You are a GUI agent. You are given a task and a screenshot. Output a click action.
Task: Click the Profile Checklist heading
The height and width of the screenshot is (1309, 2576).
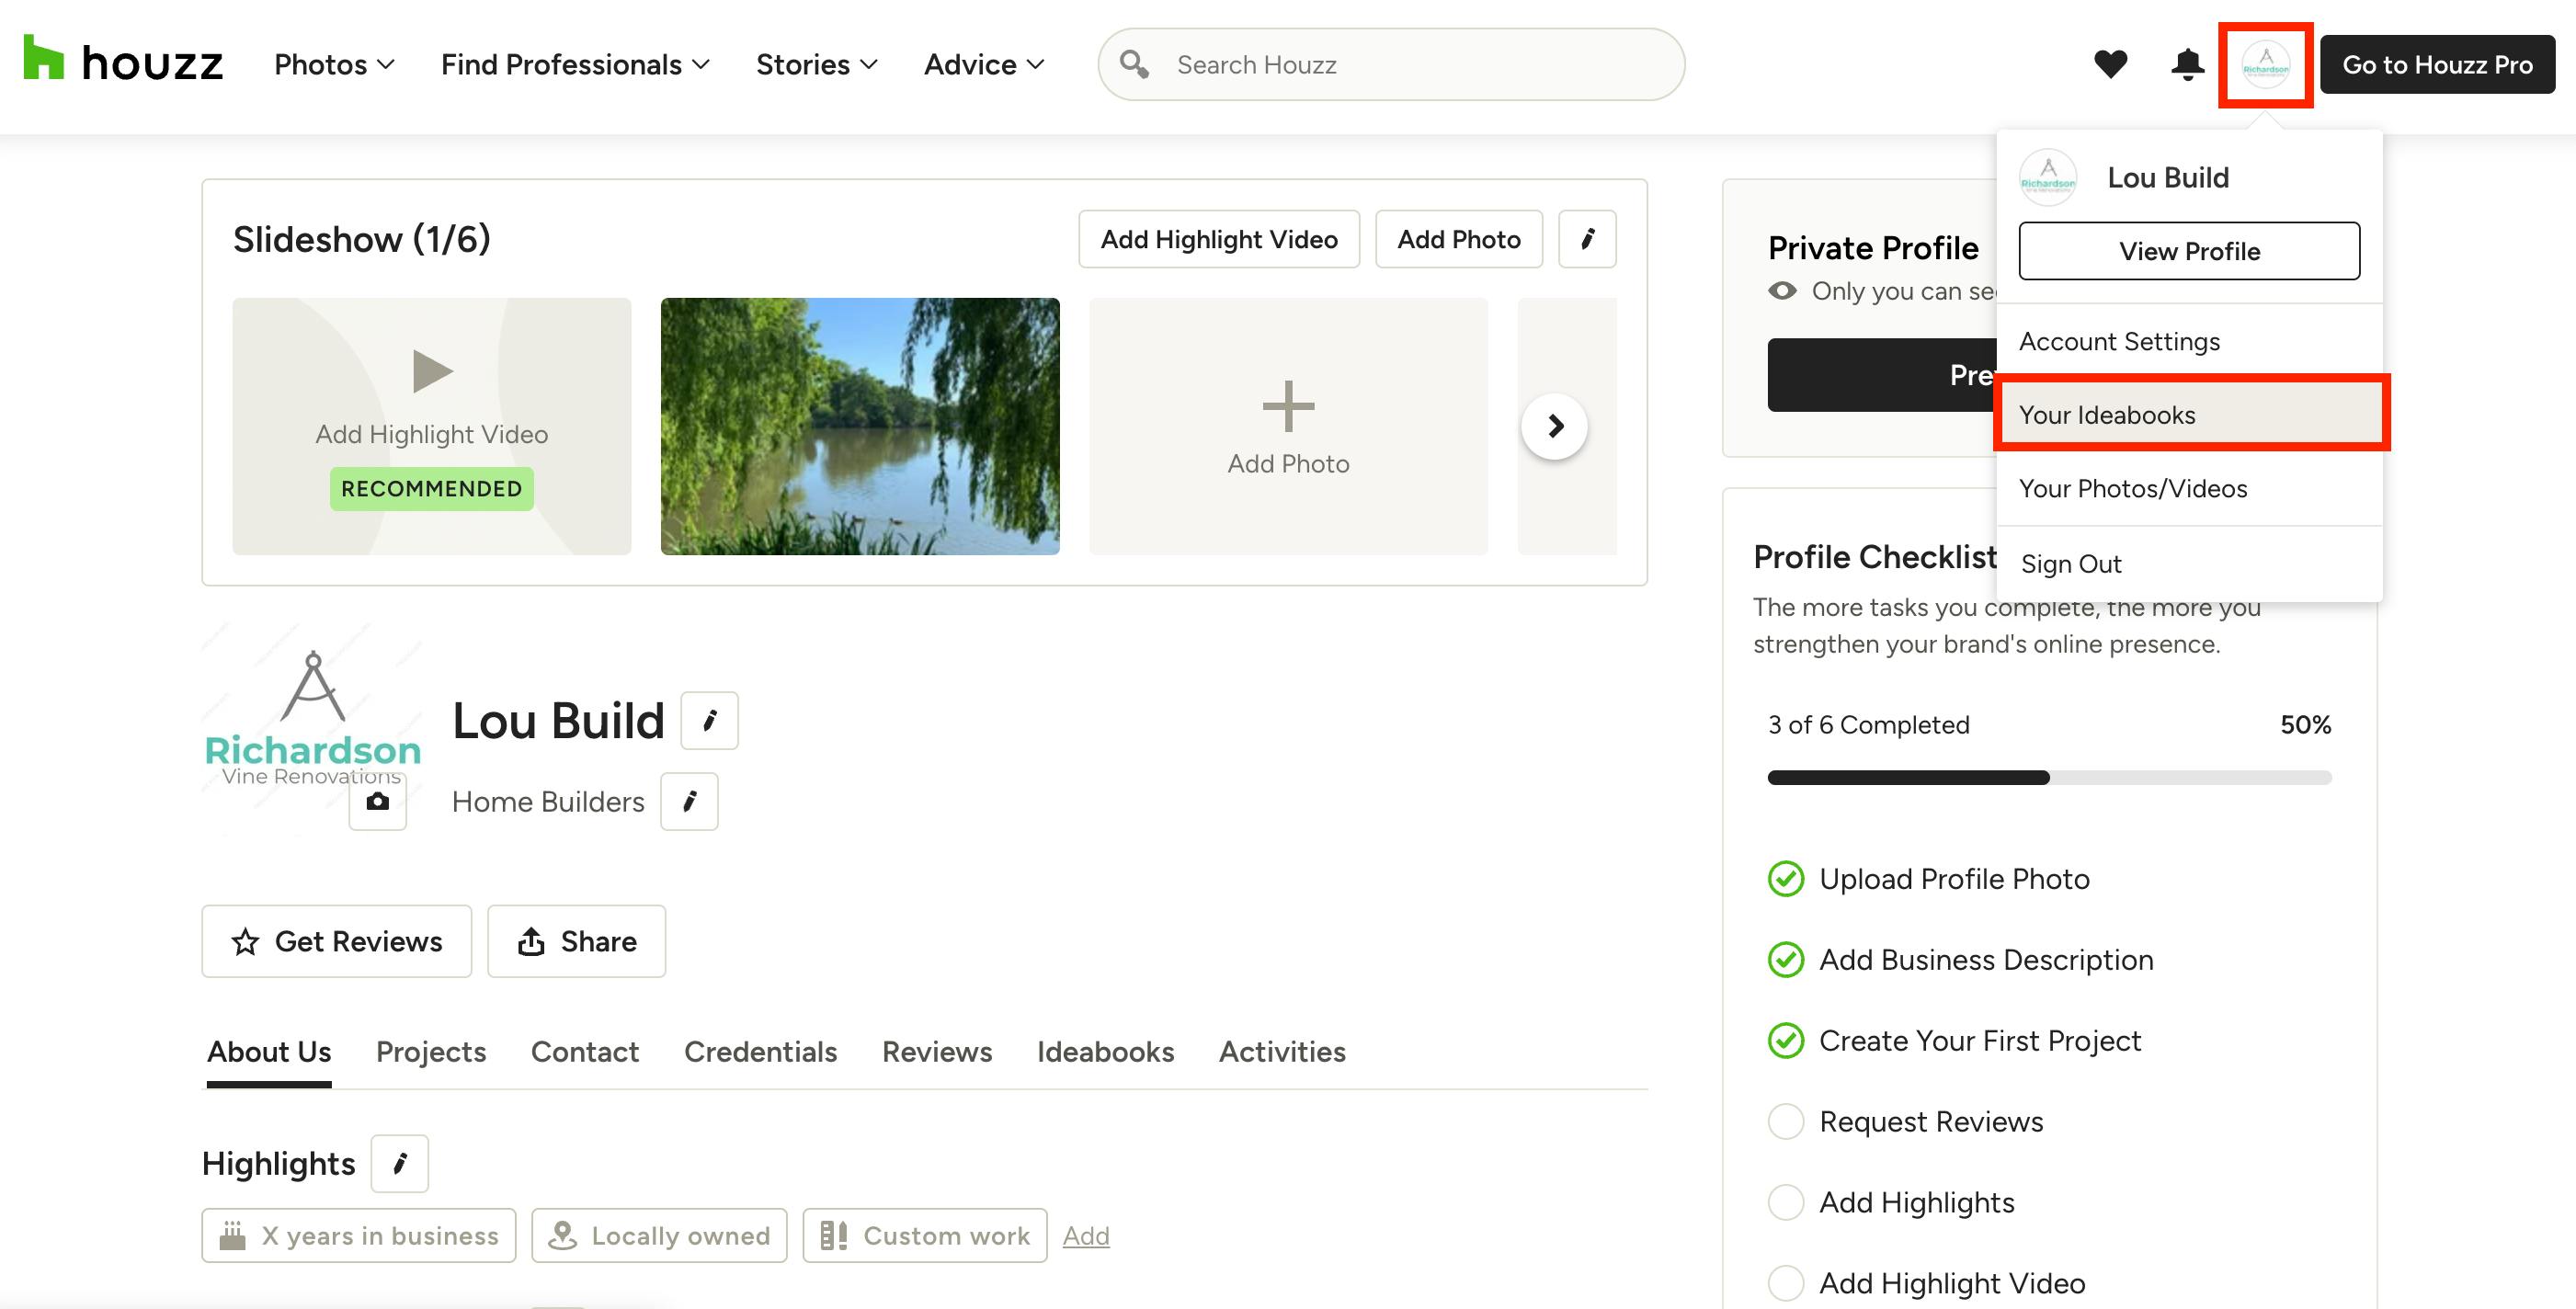click(1875, 557)
